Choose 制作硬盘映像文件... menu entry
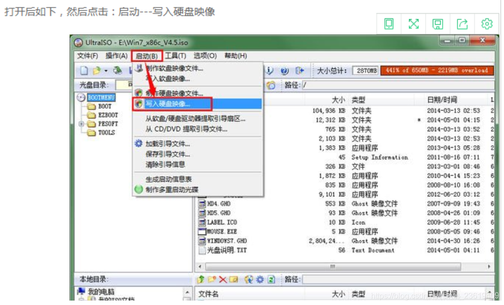 click(198, 93)
